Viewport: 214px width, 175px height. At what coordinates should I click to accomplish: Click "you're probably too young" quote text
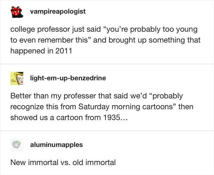coord(150,30)
